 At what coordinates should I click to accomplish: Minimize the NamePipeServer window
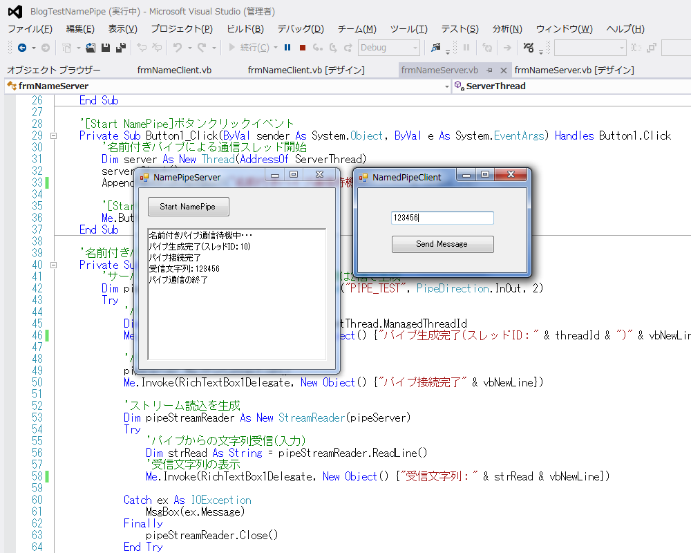(x=275, y=175)
